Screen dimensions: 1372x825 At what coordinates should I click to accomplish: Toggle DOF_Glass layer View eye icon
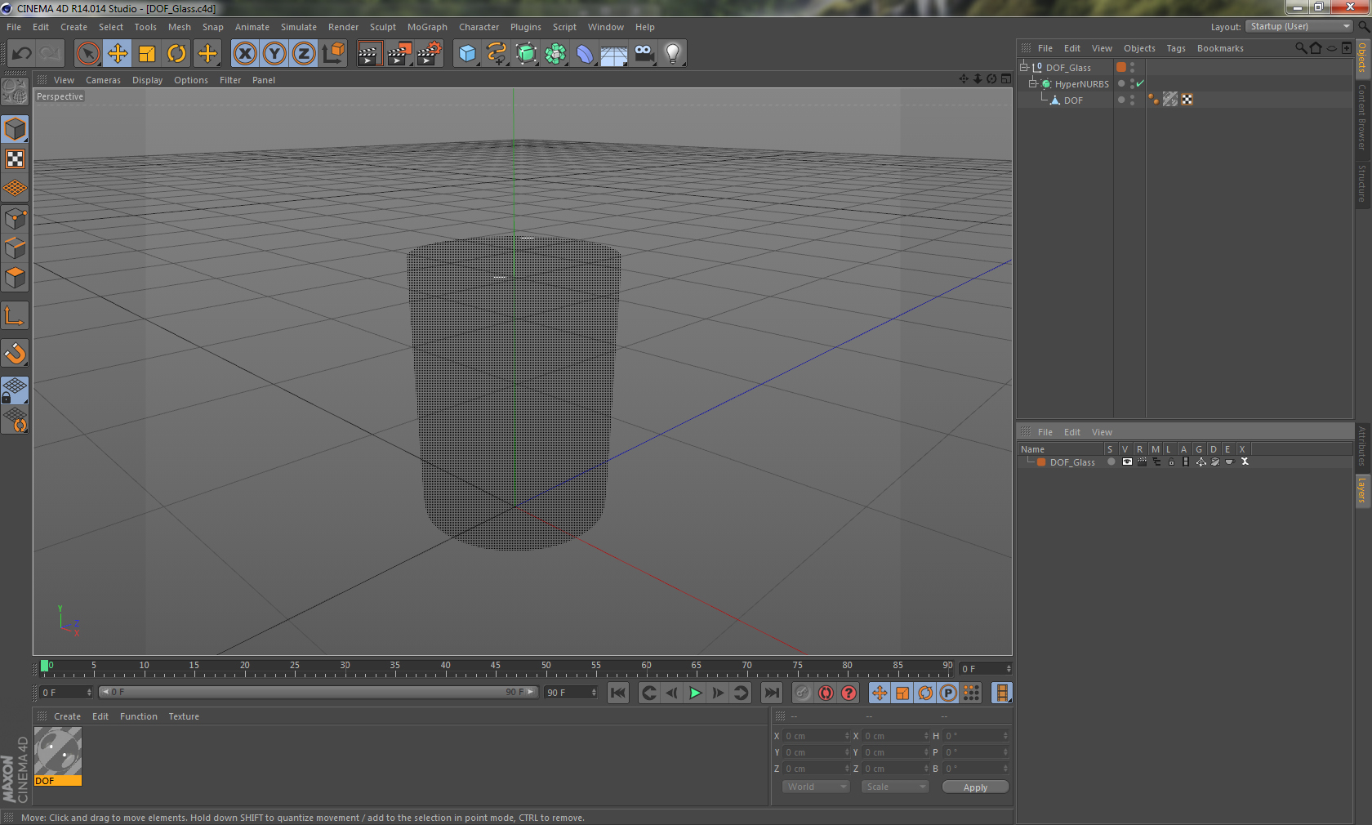pyautogui.click(x=1127, y=462)
